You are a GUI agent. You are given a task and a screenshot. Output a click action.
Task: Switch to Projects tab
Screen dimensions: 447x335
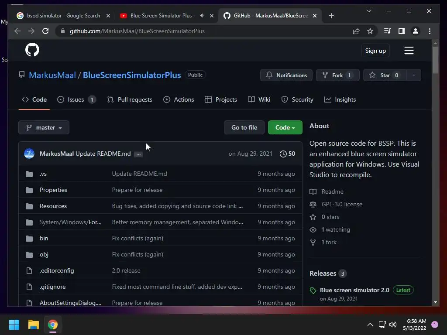click(221, 100)
